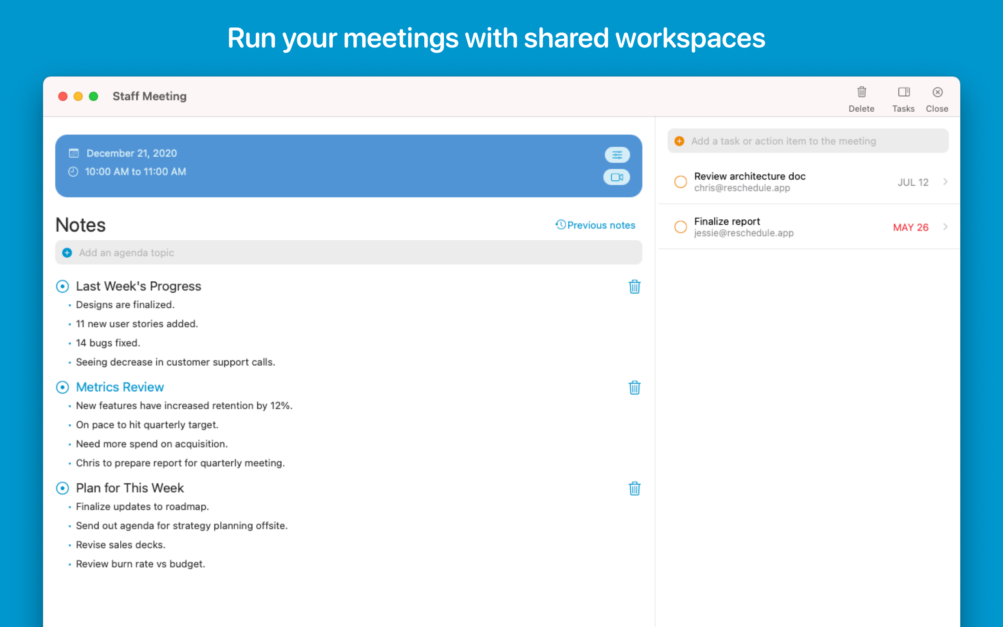Delete the Metrics Review topic
Image resolution: width=1003 pixels, height=627 pixels.
634,387
